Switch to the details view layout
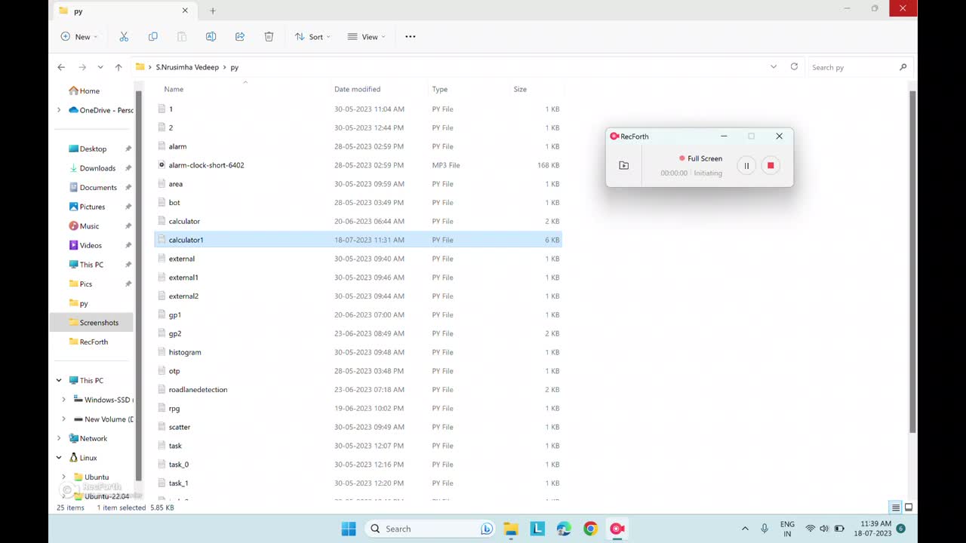The image size is (966, 543). point(896,508)
